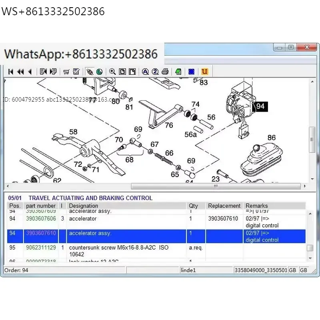The image size is (320, 320).
Task: Click the 'Designation' column header
Action: point(126,206)
